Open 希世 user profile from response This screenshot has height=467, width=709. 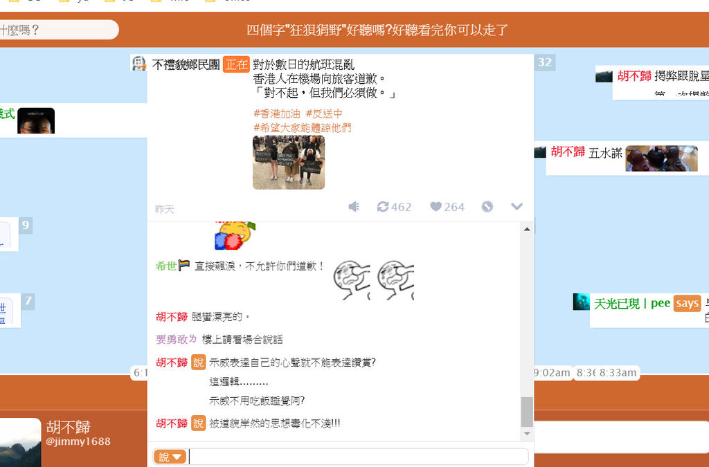tap(166, 266)
